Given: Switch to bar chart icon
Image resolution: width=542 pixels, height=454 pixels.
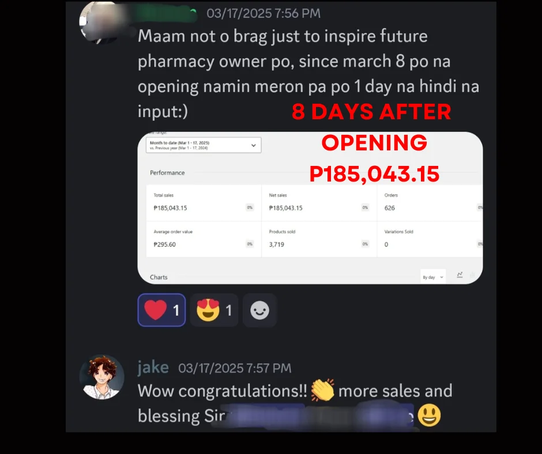Looking at the screenshot, I should coord(472,275).
